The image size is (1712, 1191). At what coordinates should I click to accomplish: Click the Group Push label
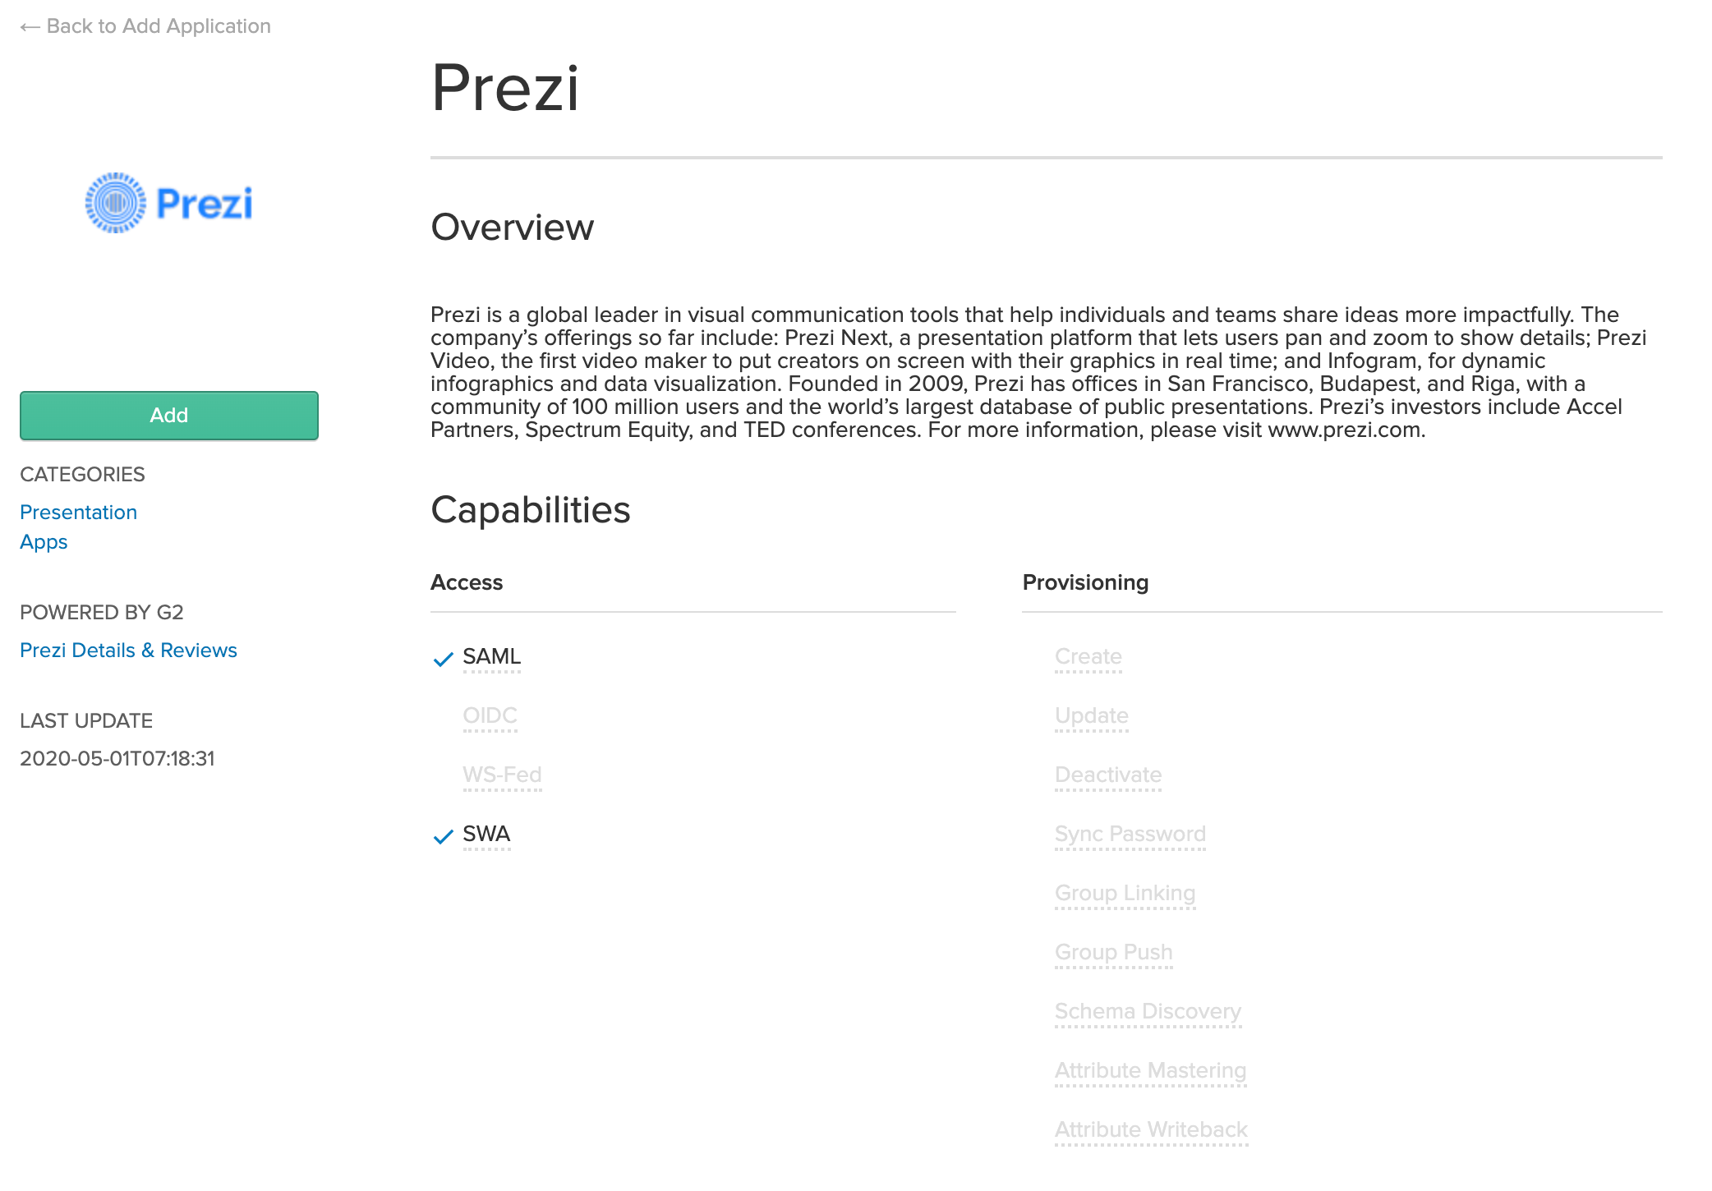pyautogui.click(x=1113, y=952)
